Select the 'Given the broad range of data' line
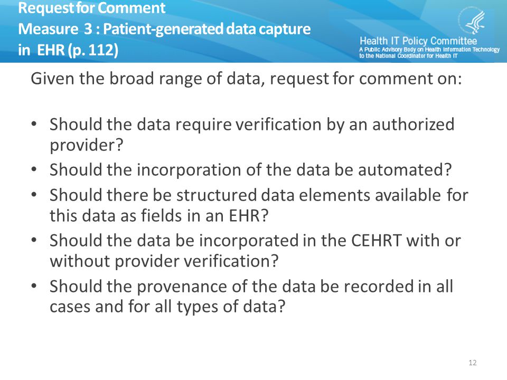Viewport: 507px width, 380px height. 246,79
